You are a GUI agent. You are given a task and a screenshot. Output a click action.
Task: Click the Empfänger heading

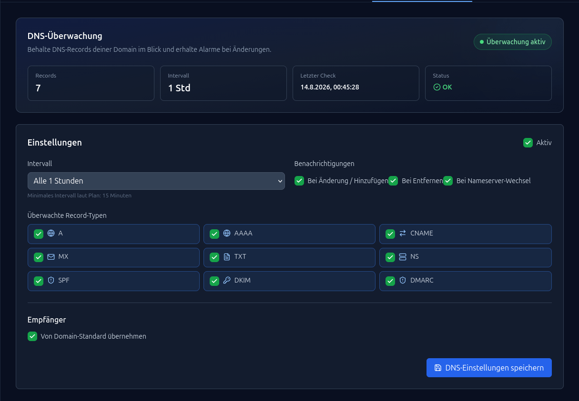47,320
